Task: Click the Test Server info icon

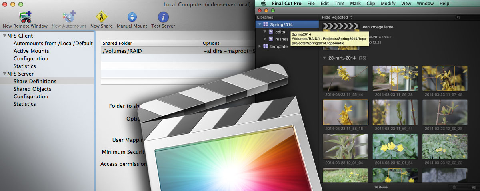Action: (163, 17)
